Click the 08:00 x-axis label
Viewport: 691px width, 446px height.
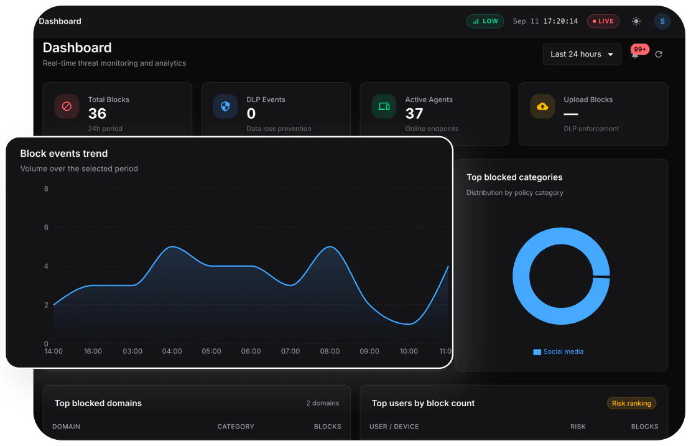(x=330, y=351)
